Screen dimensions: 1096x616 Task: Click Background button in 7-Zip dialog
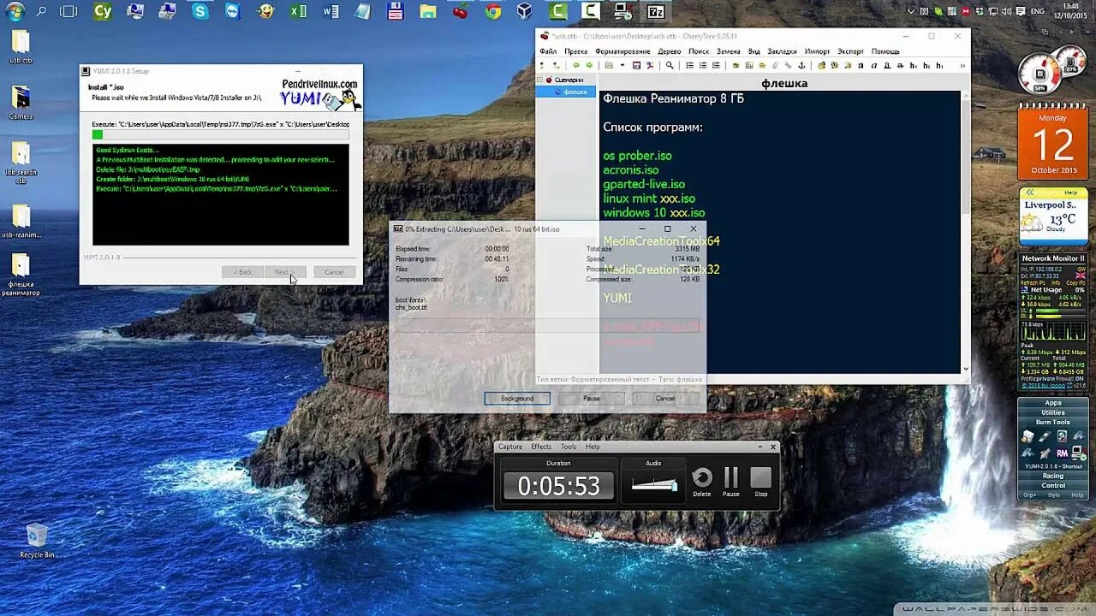click(517, 399)
